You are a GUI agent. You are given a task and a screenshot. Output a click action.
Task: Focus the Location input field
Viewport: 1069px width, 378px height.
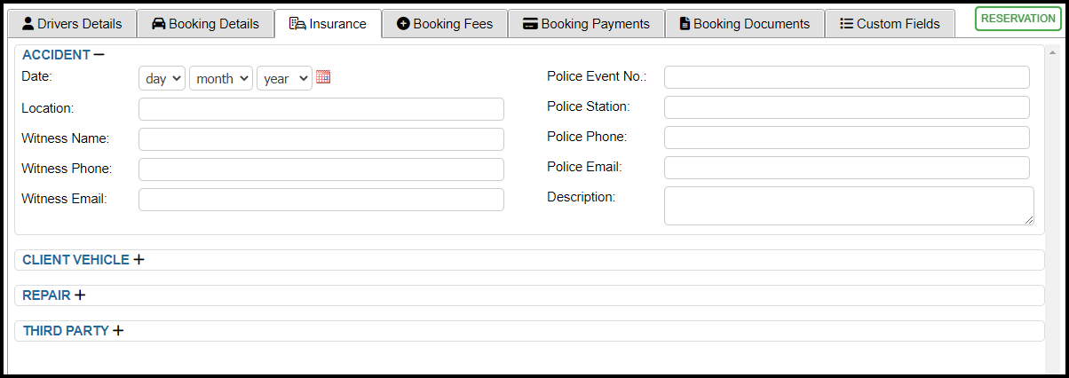[321, 109]
